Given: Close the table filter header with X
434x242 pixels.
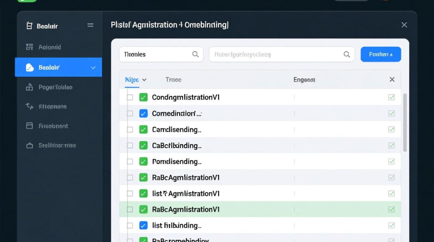Looking at the screenshot, I should pos(392,79).
